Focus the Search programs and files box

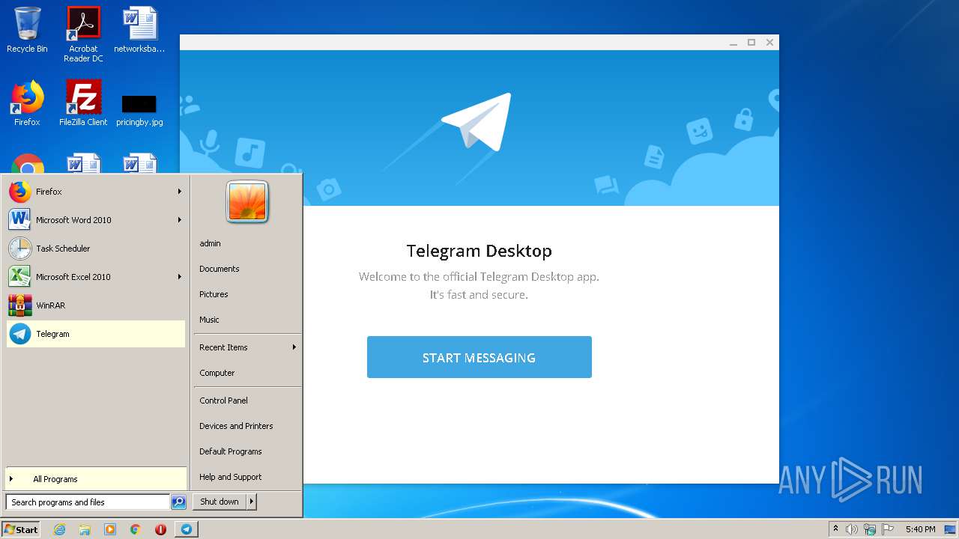pos(88,502)
